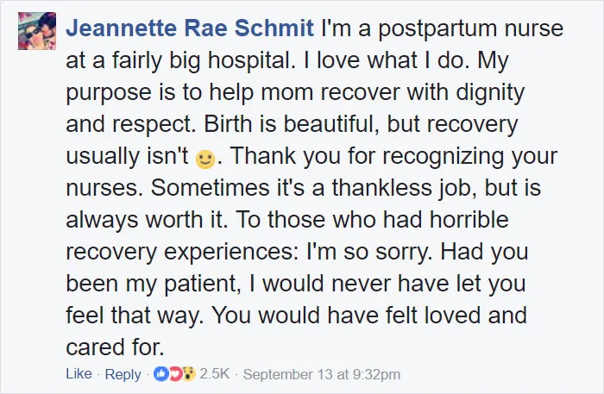The image size is (604, 394).
Task: Click the smiley emoji after "usually isn't"
Action: click(205, 159)
